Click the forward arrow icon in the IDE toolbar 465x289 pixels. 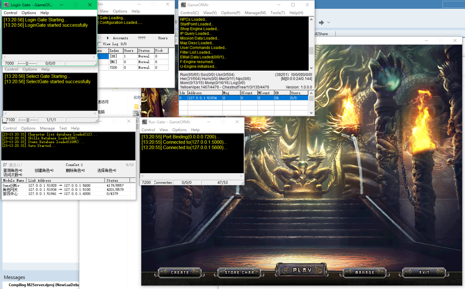(x=322, y=23)
